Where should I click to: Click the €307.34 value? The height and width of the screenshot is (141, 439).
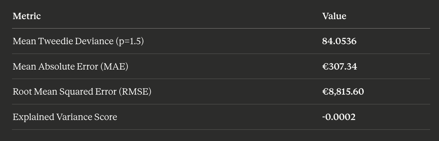(x=339, y=66)
